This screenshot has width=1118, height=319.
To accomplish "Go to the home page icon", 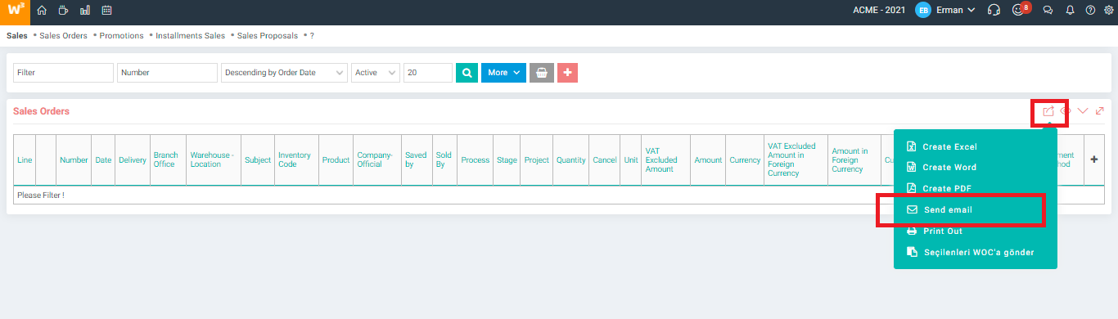I will tap(42, 11).
